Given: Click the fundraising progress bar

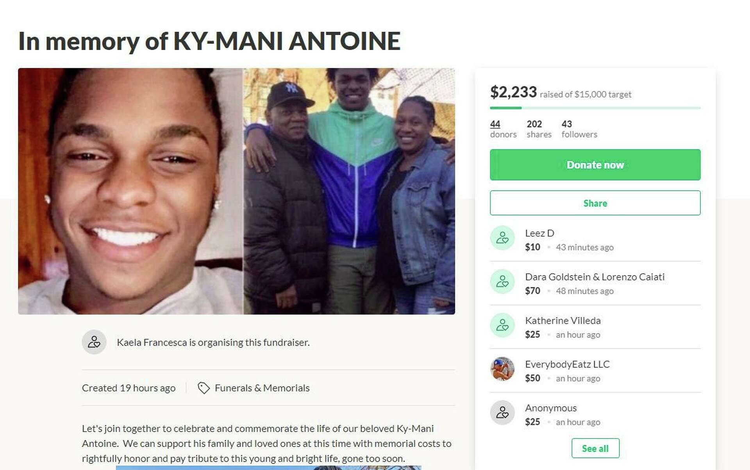Looking at the screenshot, I should coord(595,108).
